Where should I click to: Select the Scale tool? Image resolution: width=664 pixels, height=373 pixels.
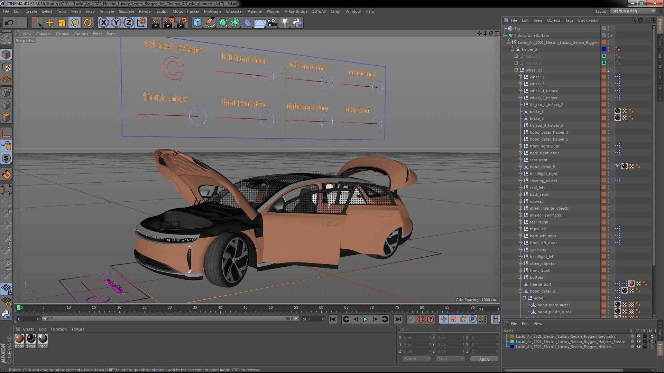[62, 23]
